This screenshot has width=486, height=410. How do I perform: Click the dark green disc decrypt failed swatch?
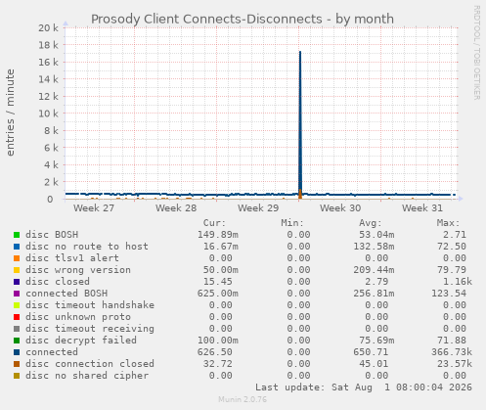(x=17, y=341)
